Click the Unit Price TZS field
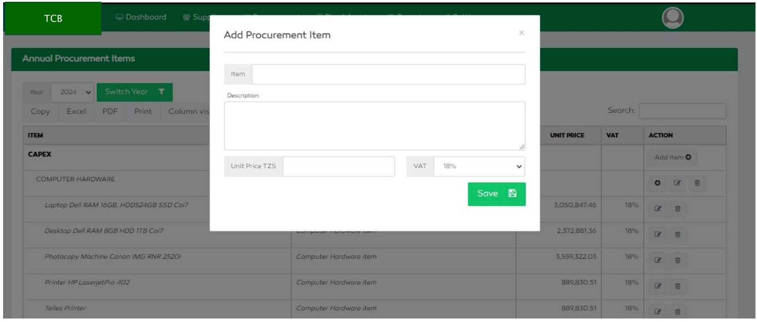 (339, 166)
